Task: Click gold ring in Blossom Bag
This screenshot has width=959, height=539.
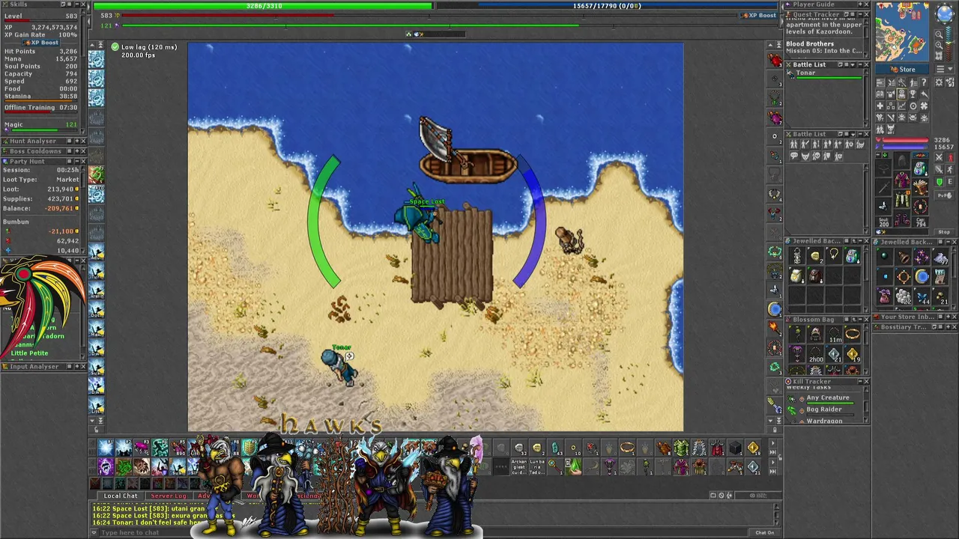Action: click(x=852, y=334)
